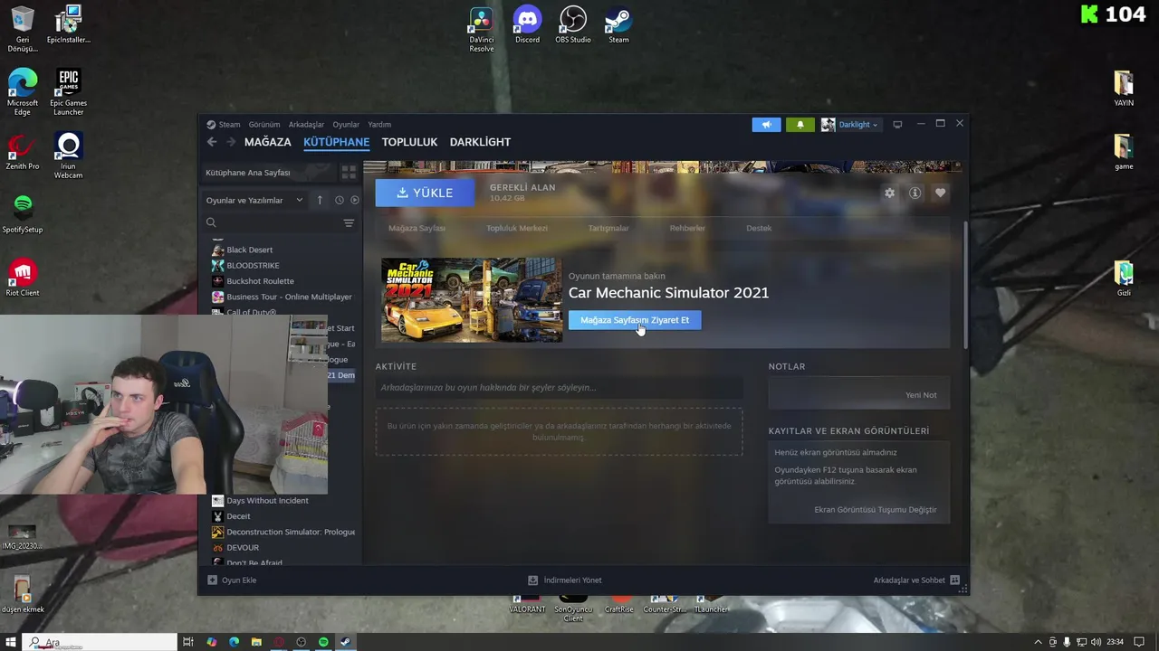Open Arkadaşlar menu
The image size is (1159, 651).
click(306, 125)
